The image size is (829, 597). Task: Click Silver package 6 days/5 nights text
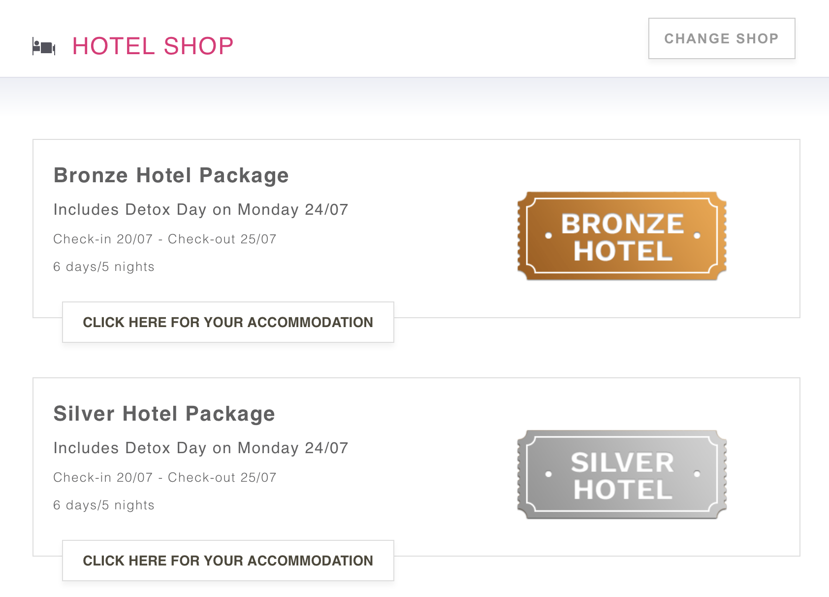click(x=104, y=505)
